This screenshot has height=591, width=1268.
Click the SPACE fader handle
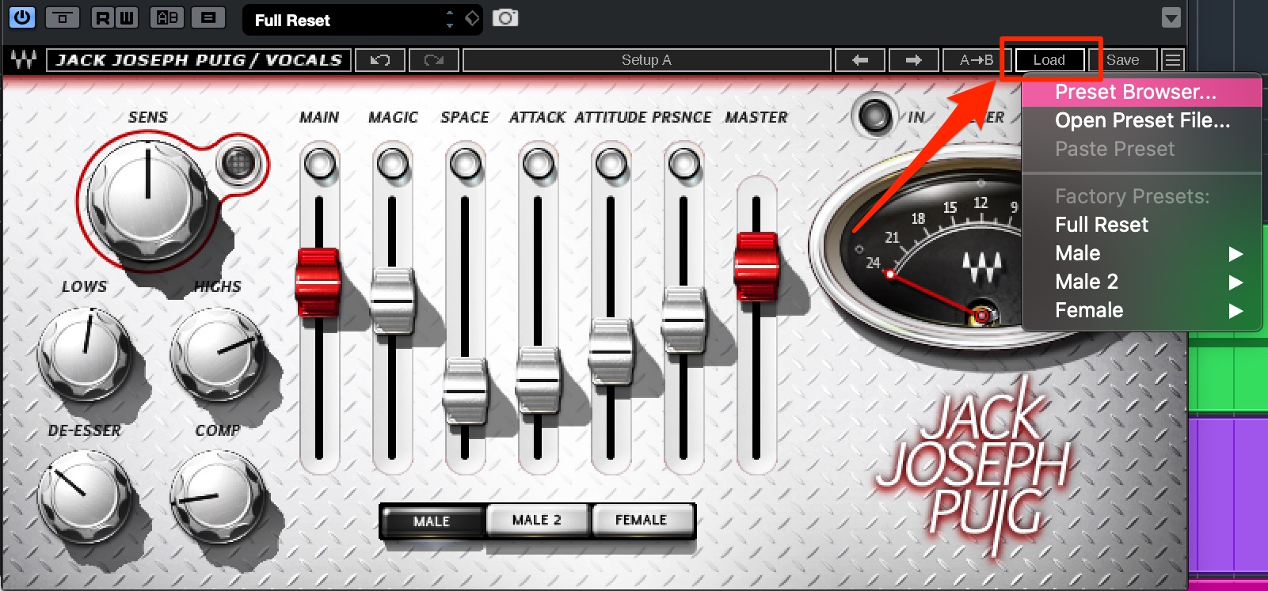465,391
